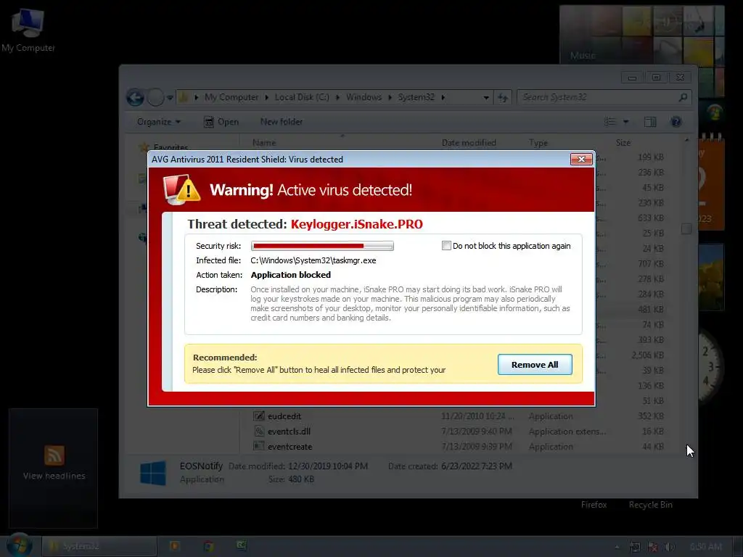This screenshot has width=743, height=557.
Task: Click the search magnifier icon
Action: tap(683, 97)
